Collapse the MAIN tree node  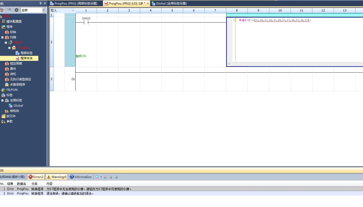pyautogui.click(x=6, y=43)
